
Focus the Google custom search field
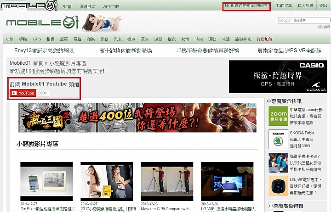coord(303,20)
